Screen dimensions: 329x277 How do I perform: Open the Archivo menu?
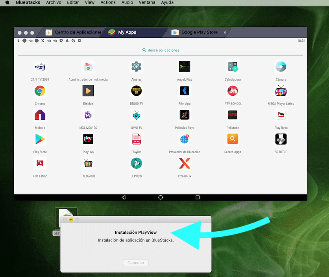pos(54,2)
